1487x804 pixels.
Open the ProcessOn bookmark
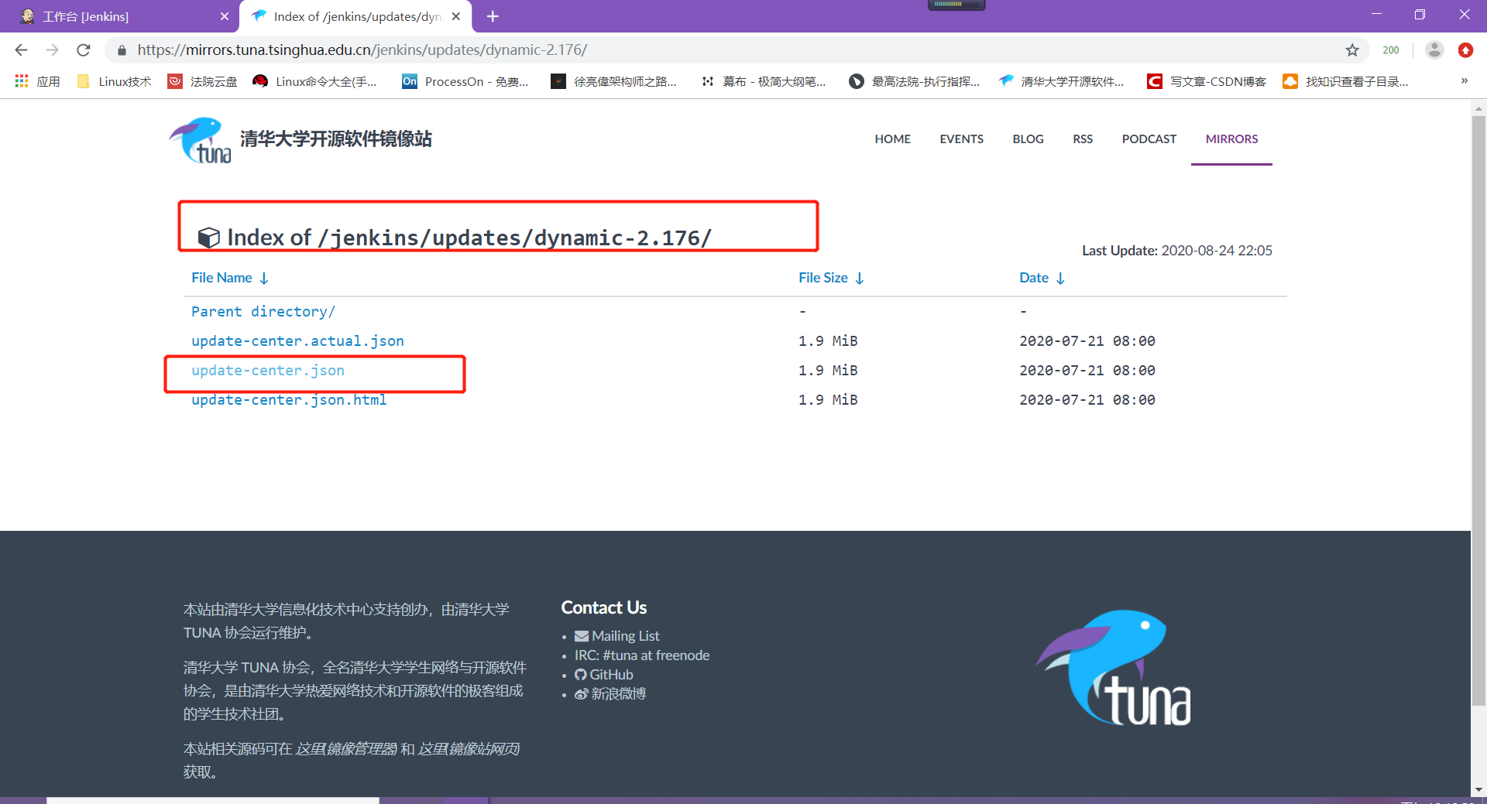point(465,81)
